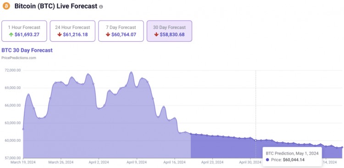Click the 72,000.00 y-axis label
This screenshot has height=168, width=344.
click(x=13, y=70)
